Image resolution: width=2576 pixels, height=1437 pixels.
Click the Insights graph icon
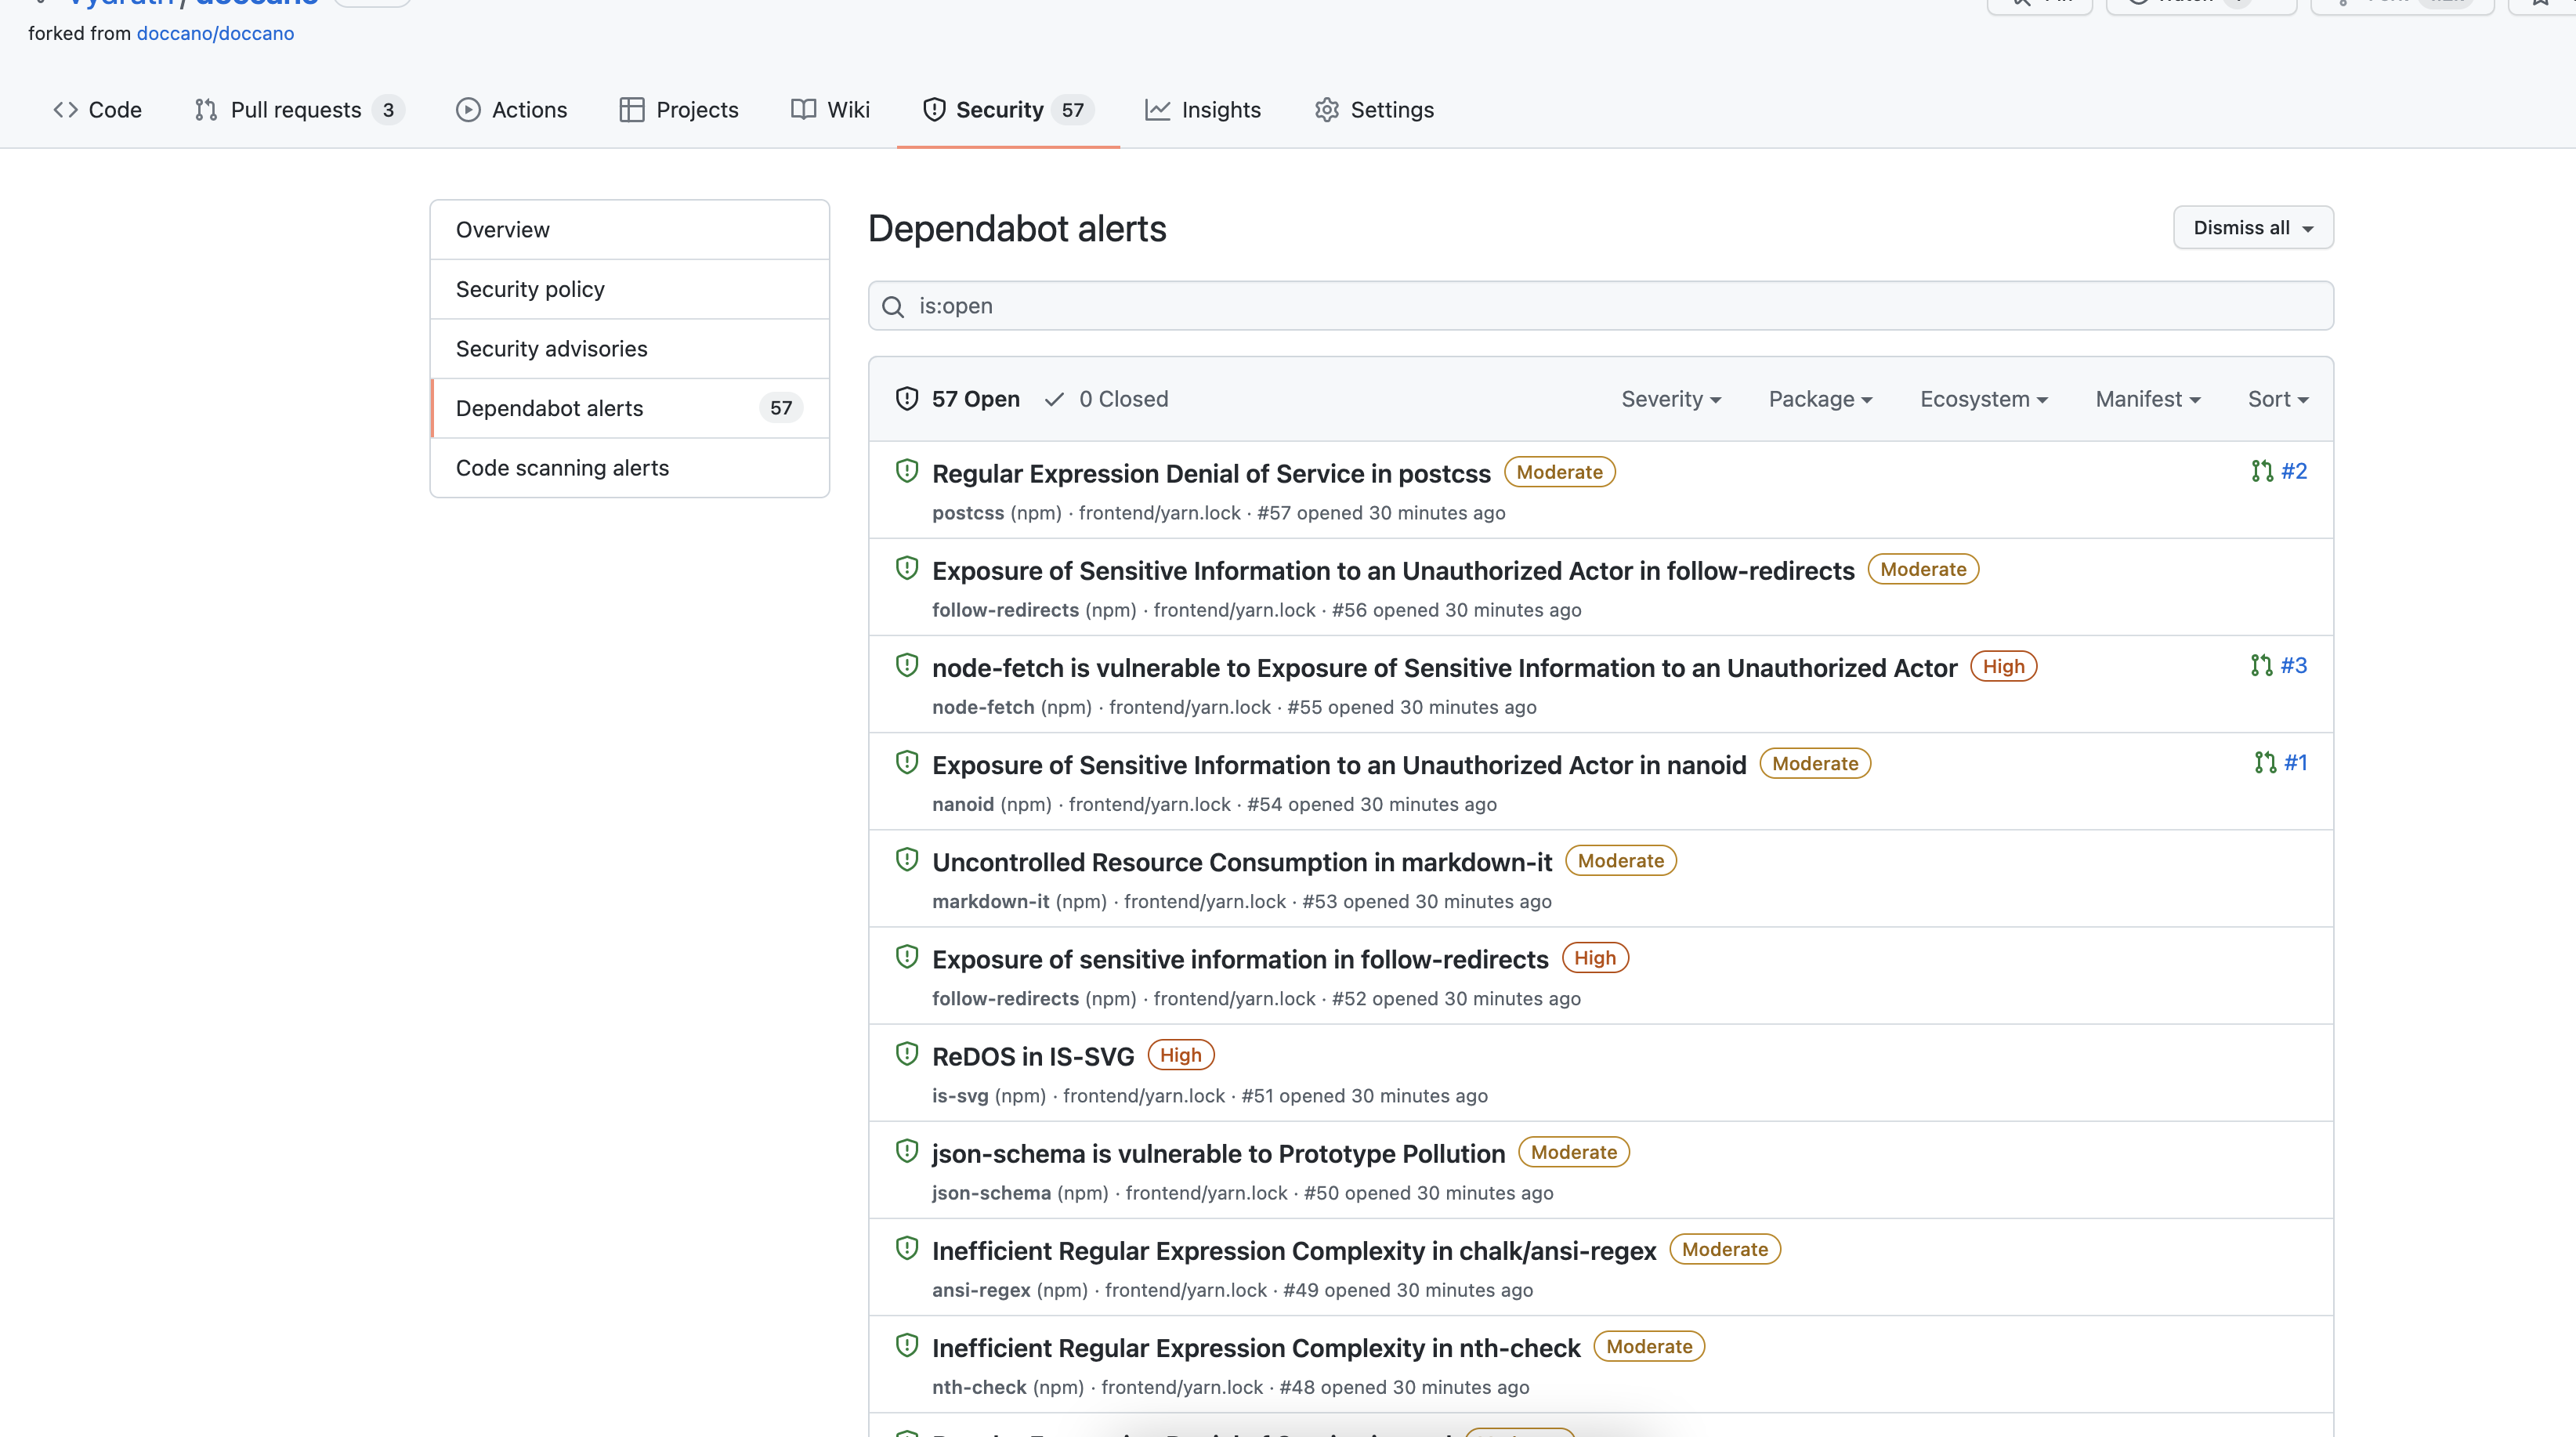click(x=1157, y=110)
